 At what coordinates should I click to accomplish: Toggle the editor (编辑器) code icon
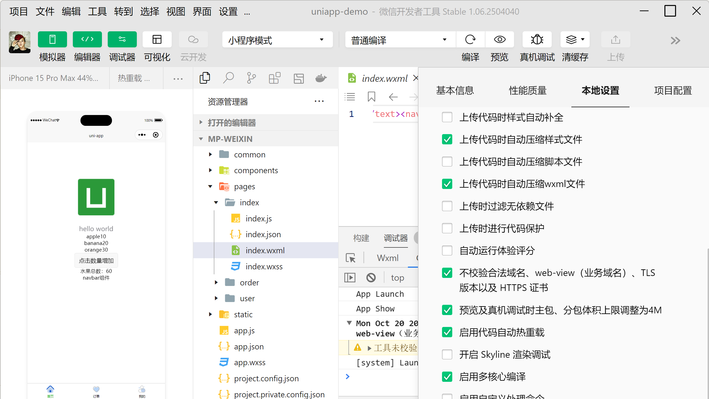coord(87,39)
